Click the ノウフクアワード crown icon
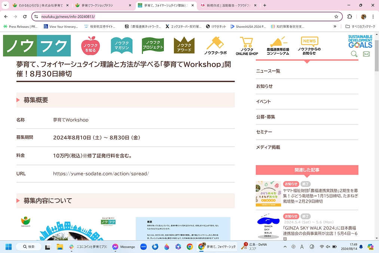 [183, 45]
